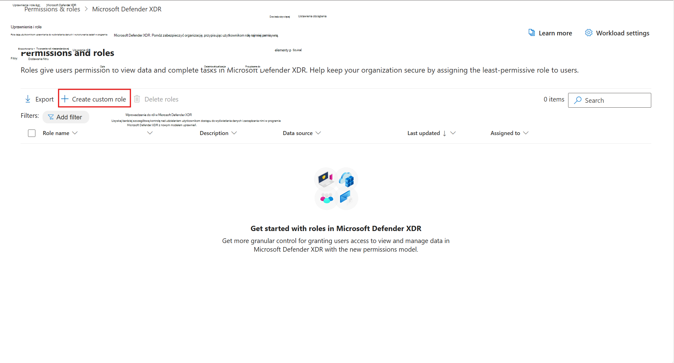
Task: Click the Export download arrow icon
Action: click(28, 99)
